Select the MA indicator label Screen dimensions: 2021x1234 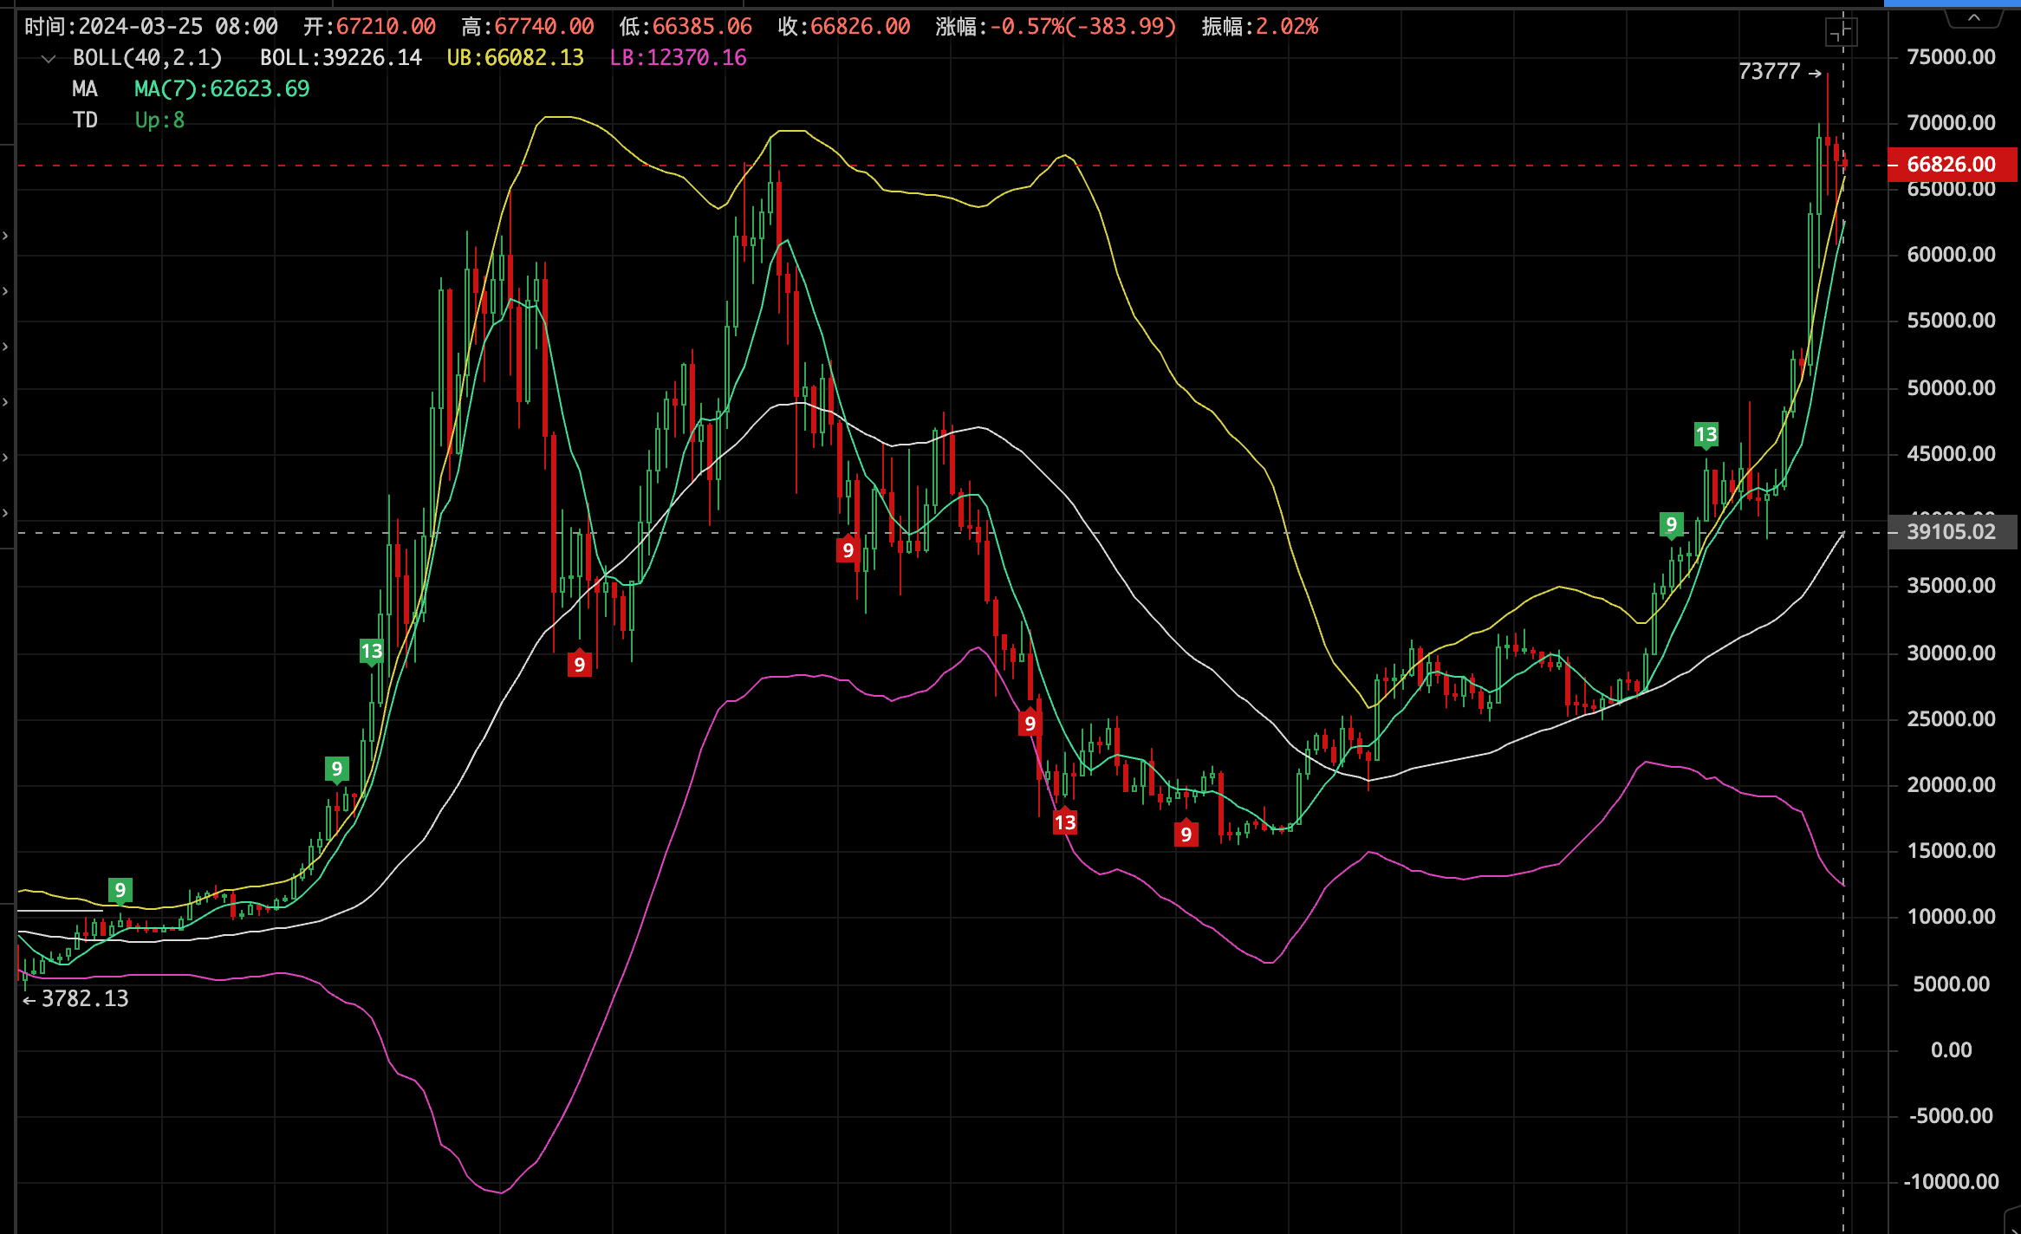pos(85,89)
